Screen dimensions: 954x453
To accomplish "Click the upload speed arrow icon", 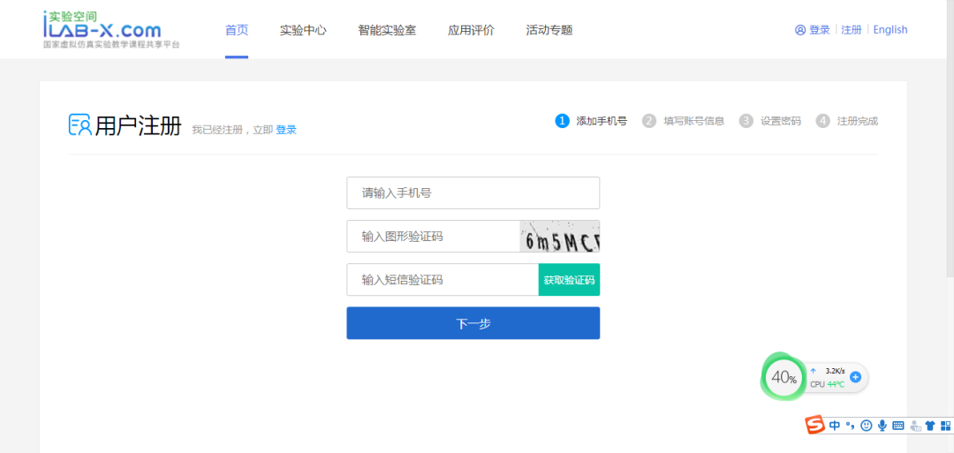I will 813,370.
